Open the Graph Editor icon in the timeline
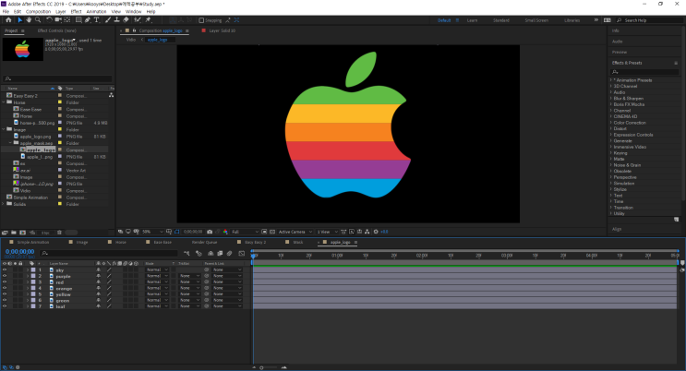The image size is (686, 371). pyautogui.click(x=242, y=253)
